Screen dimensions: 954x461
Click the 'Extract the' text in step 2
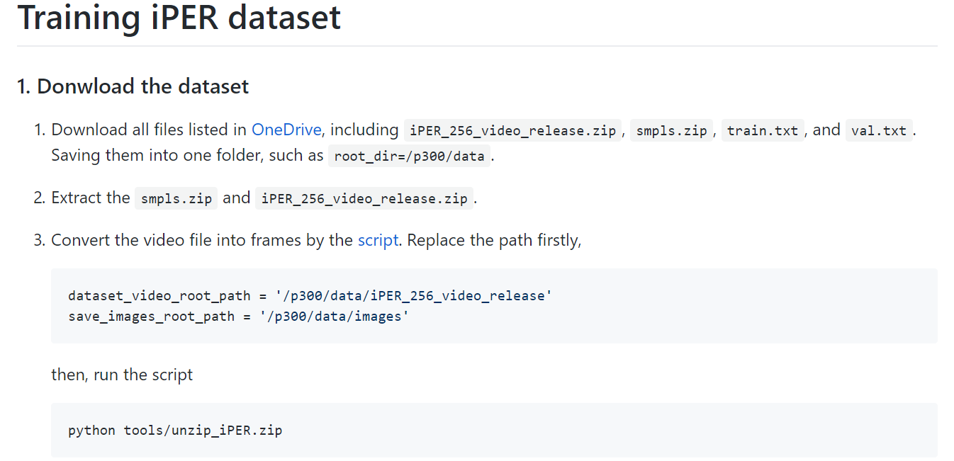91,198
